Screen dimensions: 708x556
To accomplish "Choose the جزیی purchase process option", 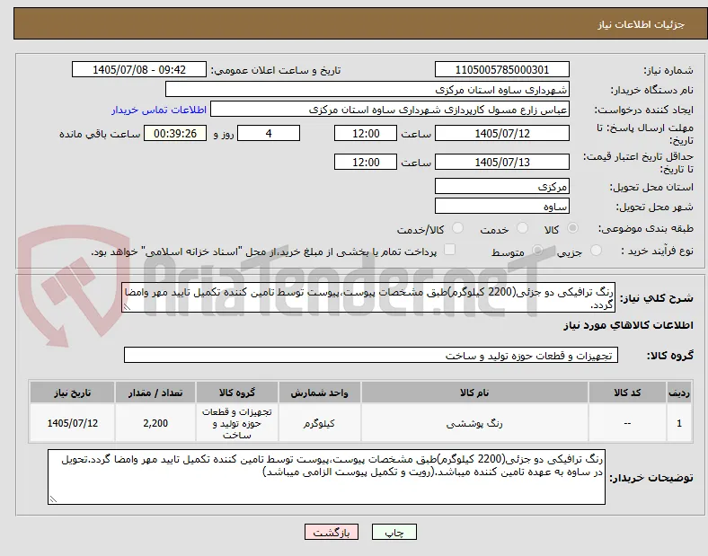I will pos(596,251).
